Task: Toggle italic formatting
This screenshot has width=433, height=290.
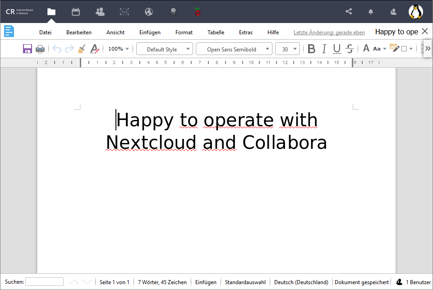Action: pos(324,48)
